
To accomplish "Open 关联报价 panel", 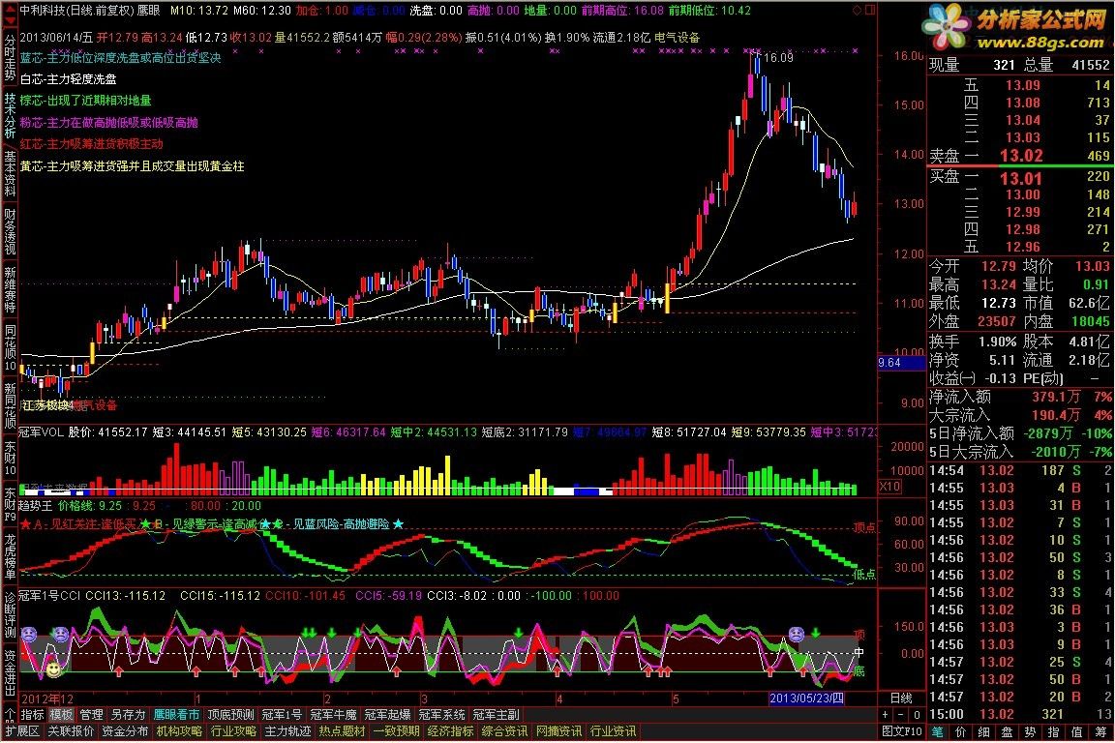I will click(71, 731).
